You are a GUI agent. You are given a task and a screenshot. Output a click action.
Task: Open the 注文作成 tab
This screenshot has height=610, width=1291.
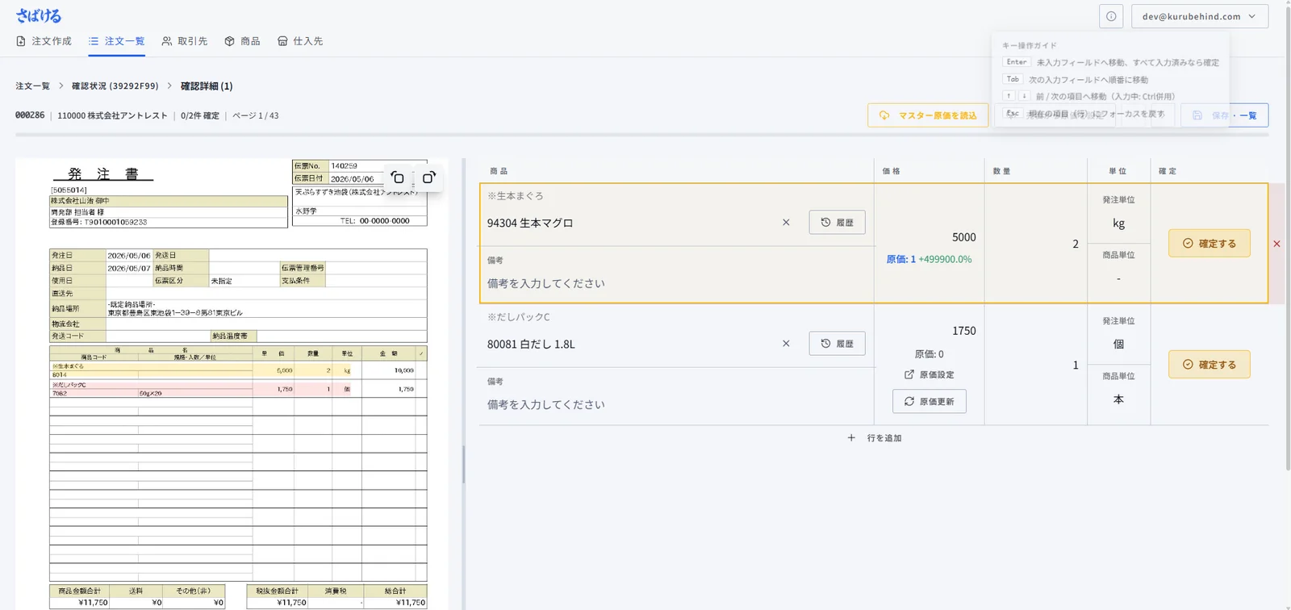44,41
